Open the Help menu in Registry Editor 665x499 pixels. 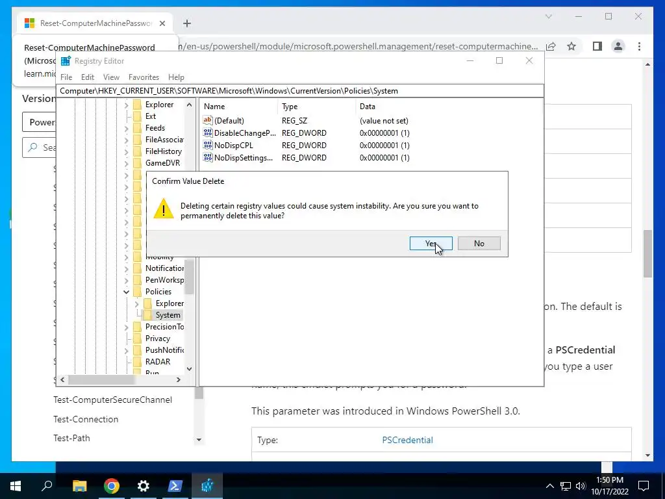pyautogui.click(x=176, y=77)
